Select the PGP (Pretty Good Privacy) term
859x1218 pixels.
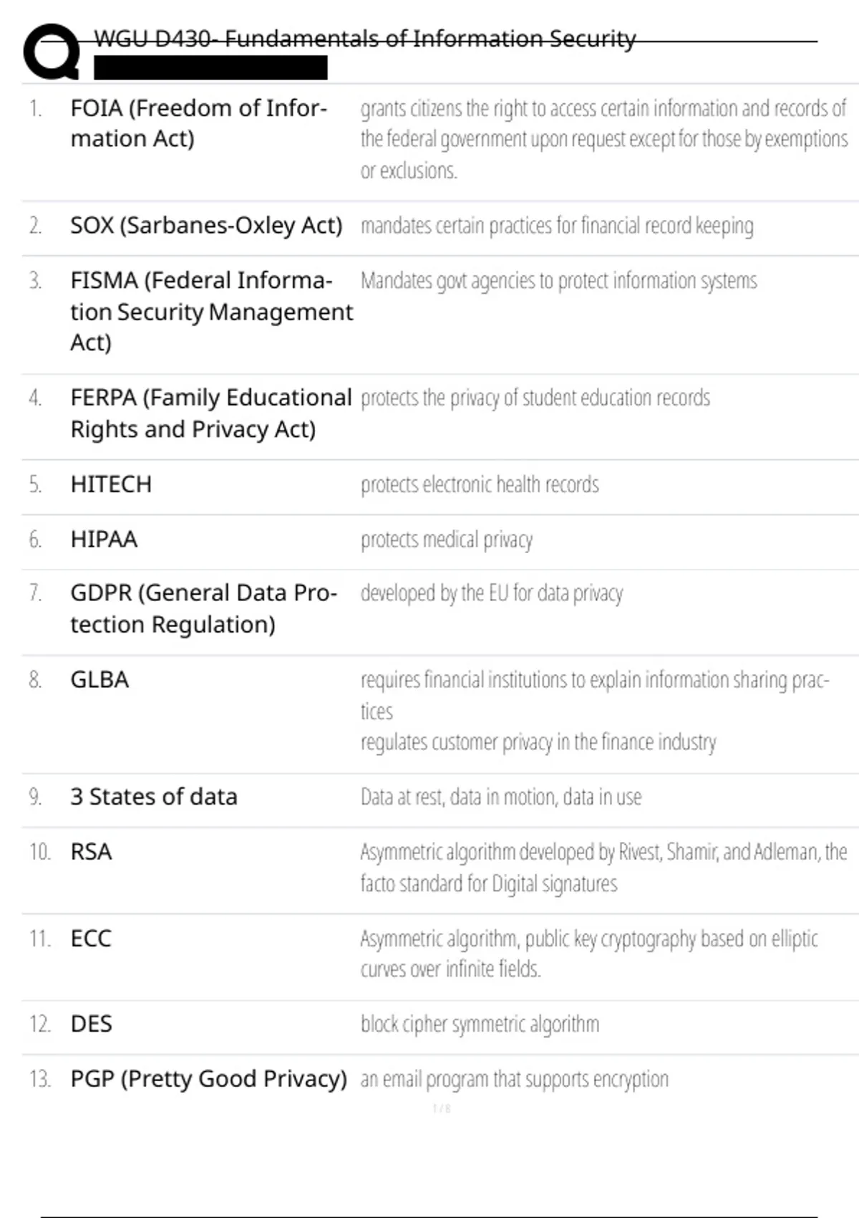click(x=208, y=1079)
